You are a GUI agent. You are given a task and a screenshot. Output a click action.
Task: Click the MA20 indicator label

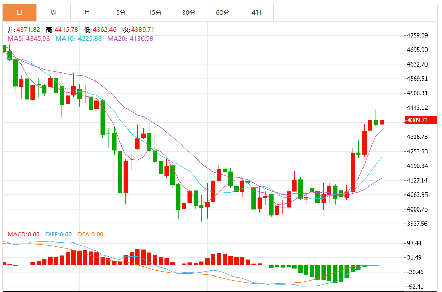point(130,39)
